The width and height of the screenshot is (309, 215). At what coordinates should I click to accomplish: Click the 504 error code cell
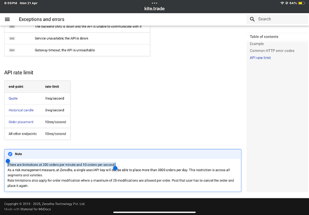coord(12,50)
